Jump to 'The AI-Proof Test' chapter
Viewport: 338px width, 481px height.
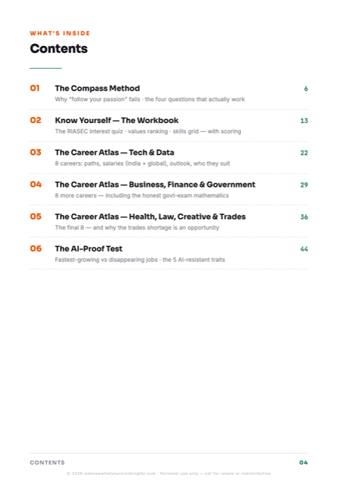(88, 249)
